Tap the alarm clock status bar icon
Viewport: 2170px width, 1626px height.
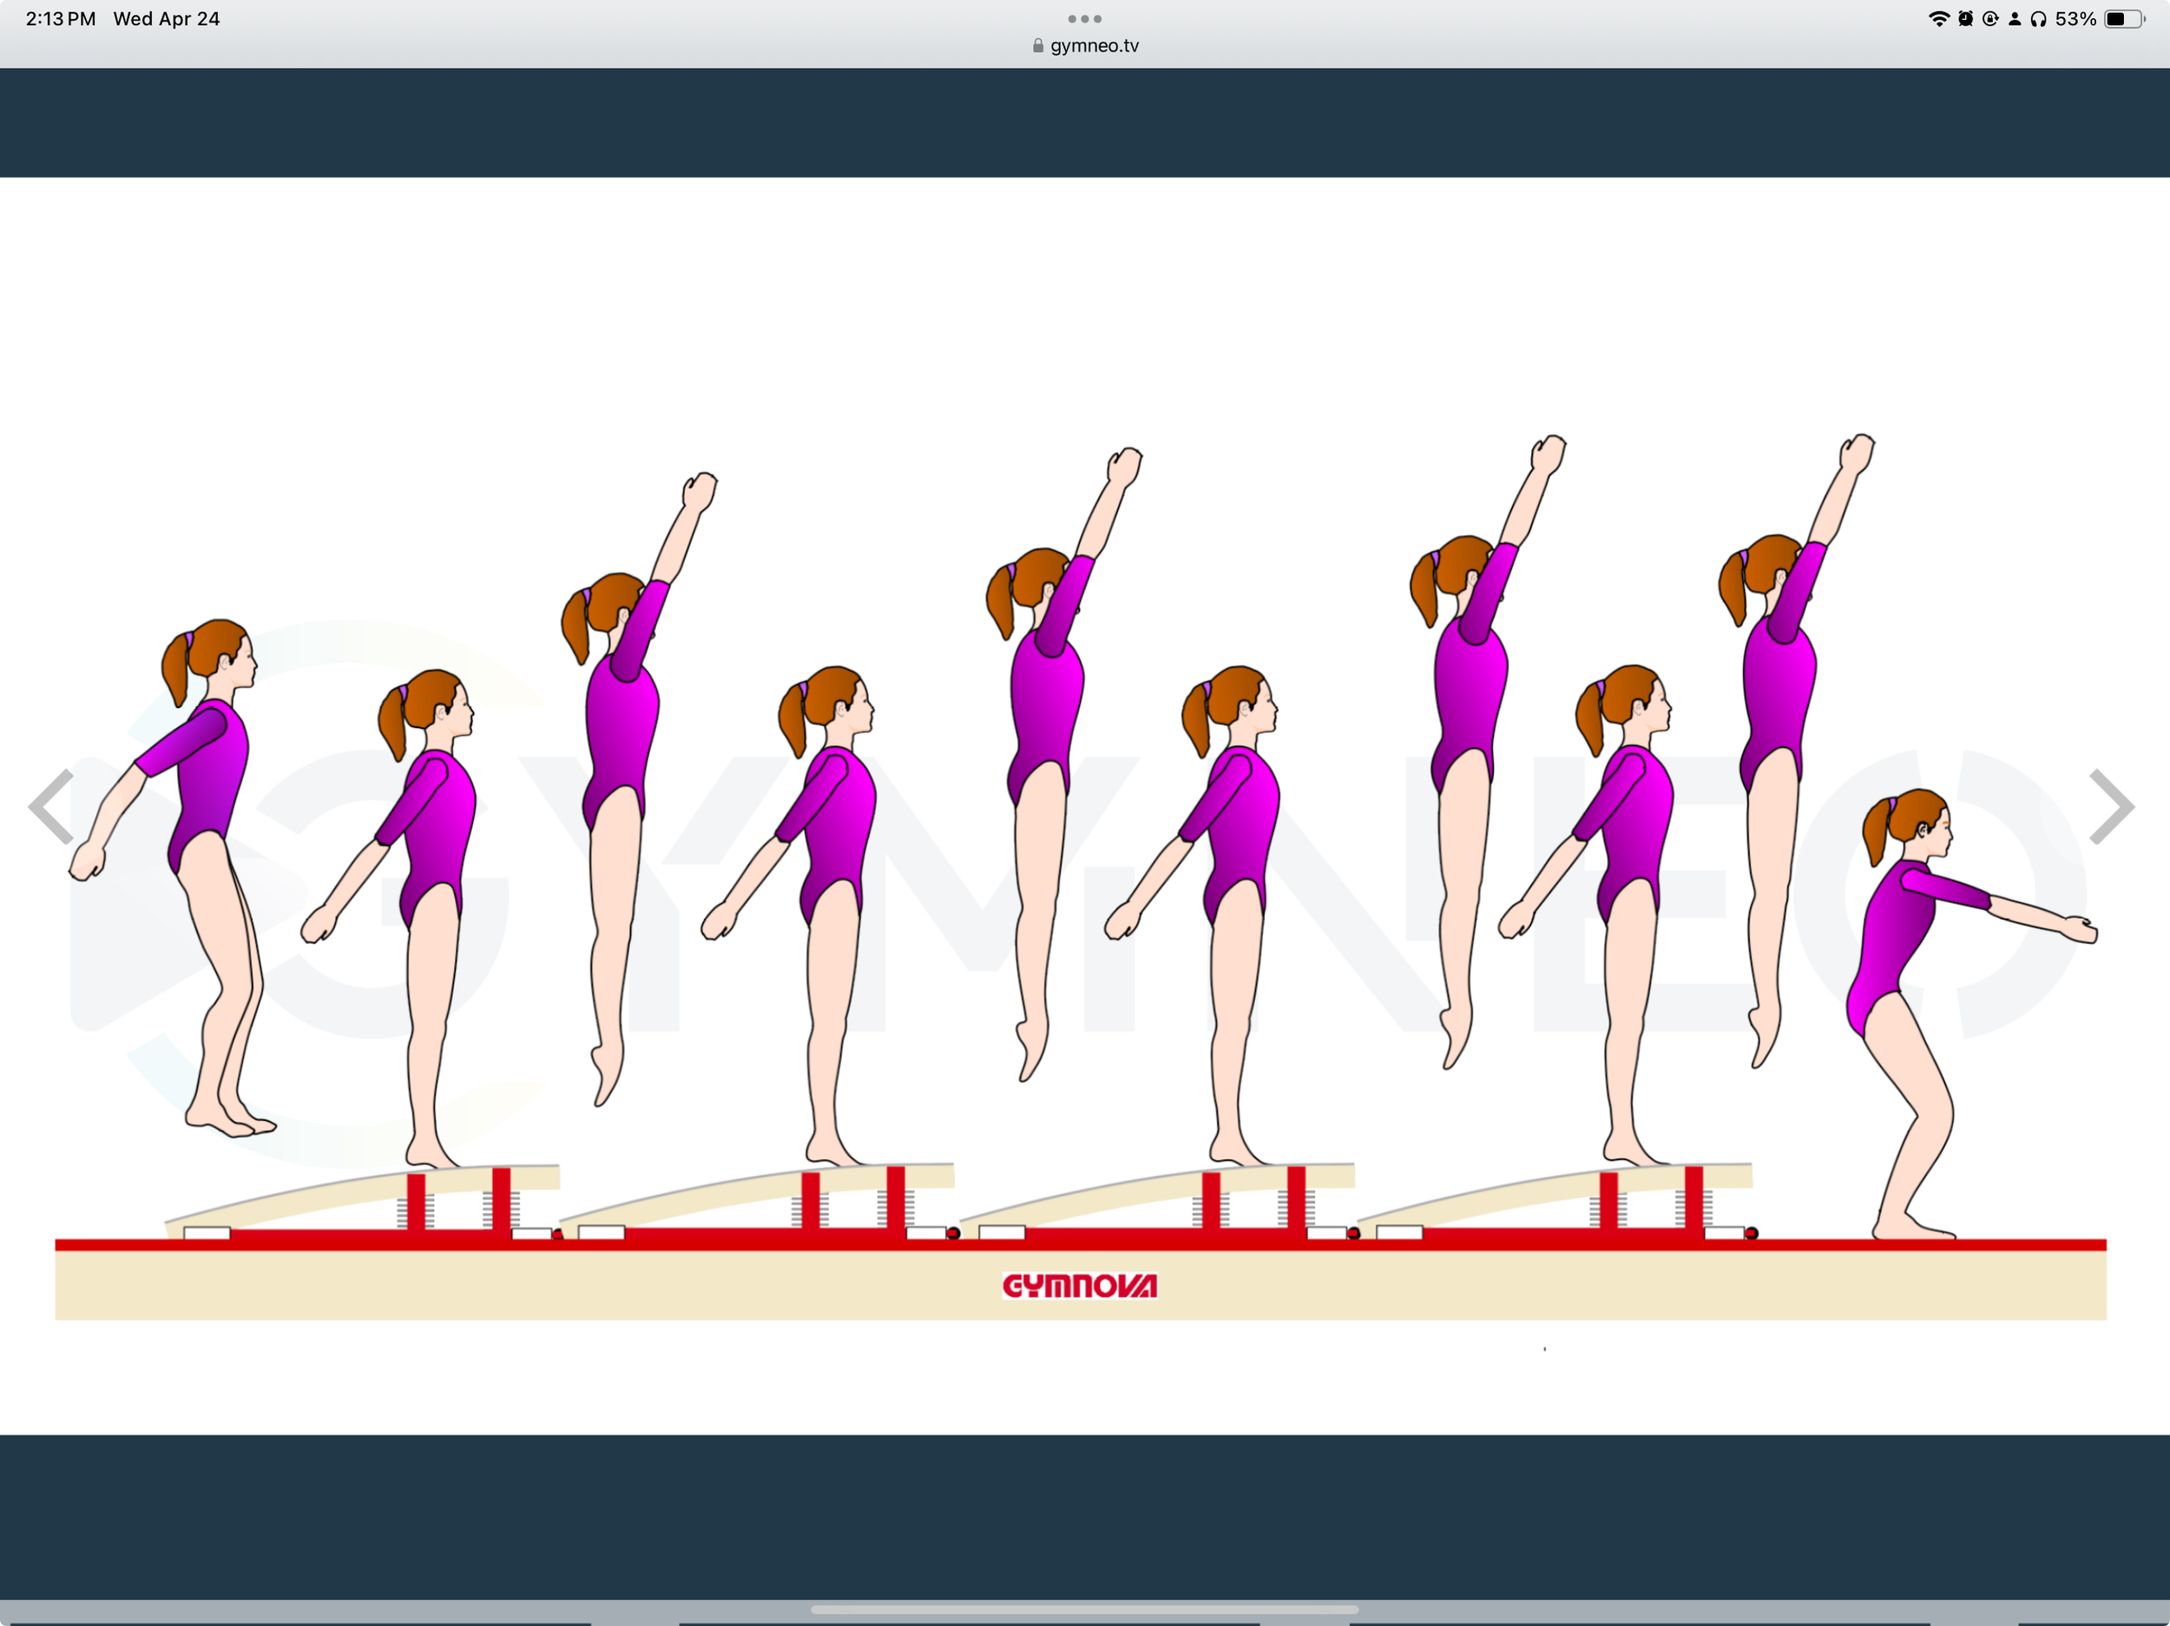[1967, 17]
